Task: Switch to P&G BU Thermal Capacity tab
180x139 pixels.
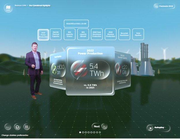Action: point(56,34)
